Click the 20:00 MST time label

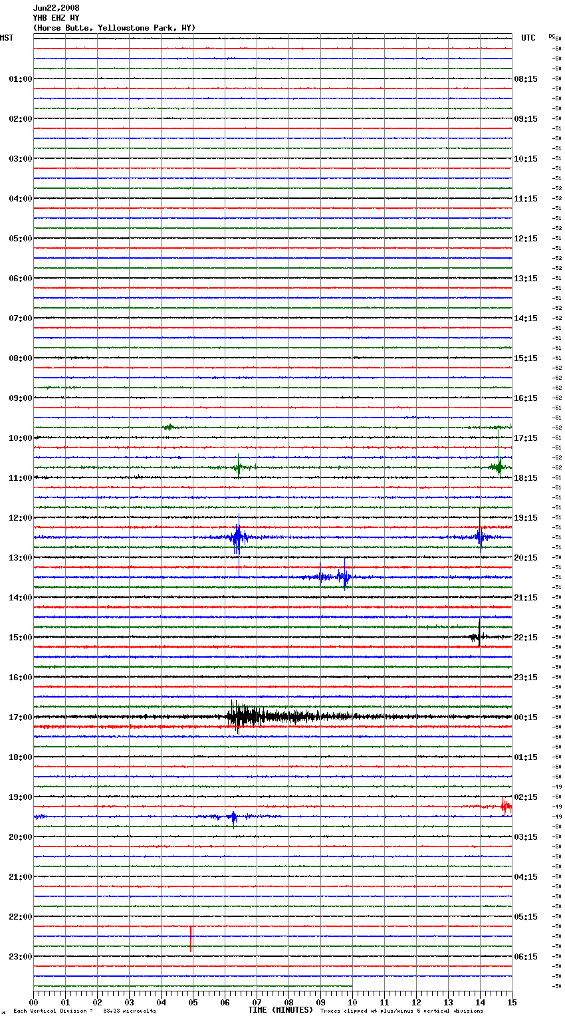20,837
